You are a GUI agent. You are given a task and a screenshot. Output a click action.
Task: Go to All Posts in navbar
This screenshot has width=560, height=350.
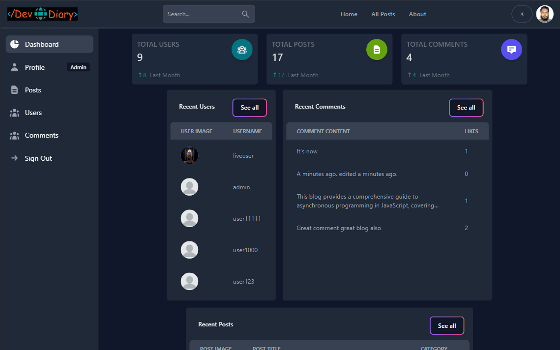click(383, 14)
